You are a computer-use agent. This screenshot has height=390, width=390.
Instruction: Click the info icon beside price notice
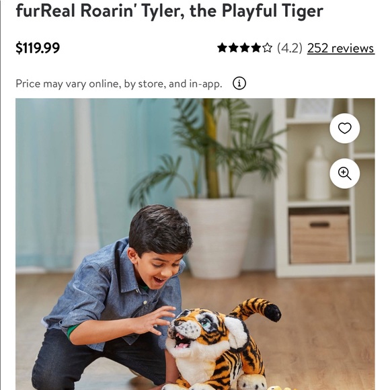[239, 83]
